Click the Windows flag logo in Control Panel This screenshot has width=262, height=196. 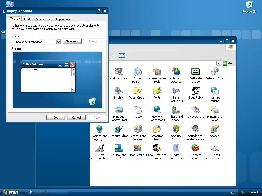(x=231, y=47)
